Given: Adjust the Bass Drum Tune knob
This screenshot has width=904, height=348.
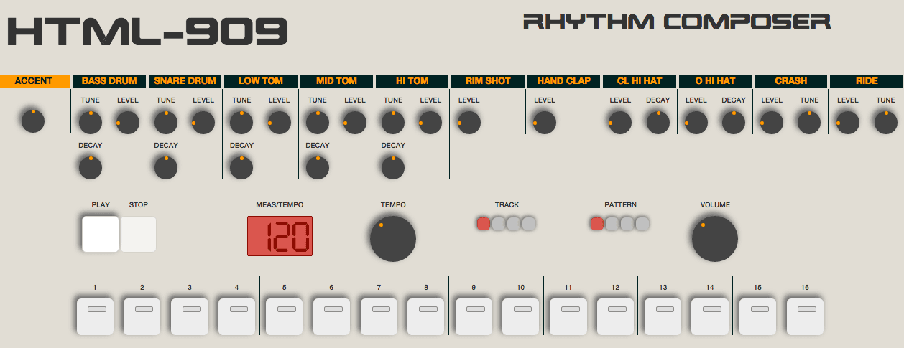Looking at the screenshot, I should [91, 123].
